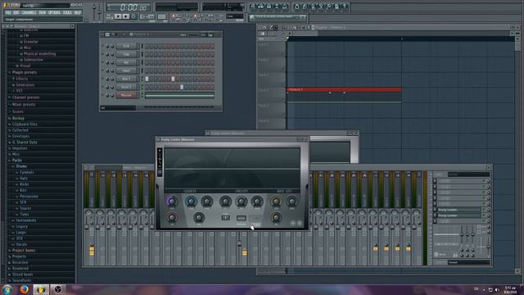Open Kicks folder under Drums
The width and height of the screenshot is (524, 295).
point(24,184)
